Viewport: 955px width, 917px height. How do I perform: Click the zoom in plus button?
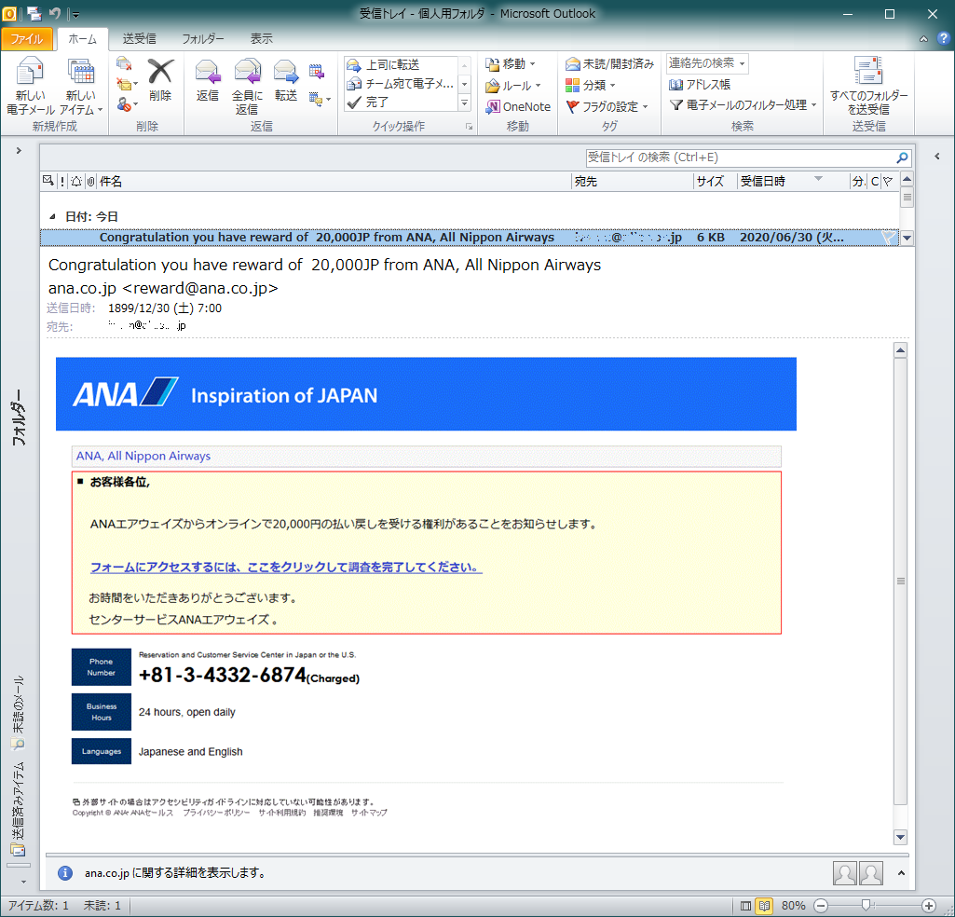click(929, 906)
